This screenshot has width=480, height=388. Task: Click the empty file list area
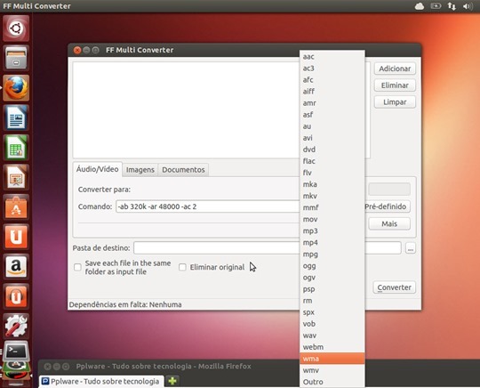click(x=186, y=110)
